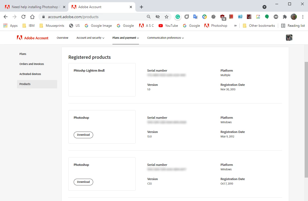308x201 pixels.
Task: Go back with the browser back arrow
Action: pyautogui.click(x=6, y=17)
